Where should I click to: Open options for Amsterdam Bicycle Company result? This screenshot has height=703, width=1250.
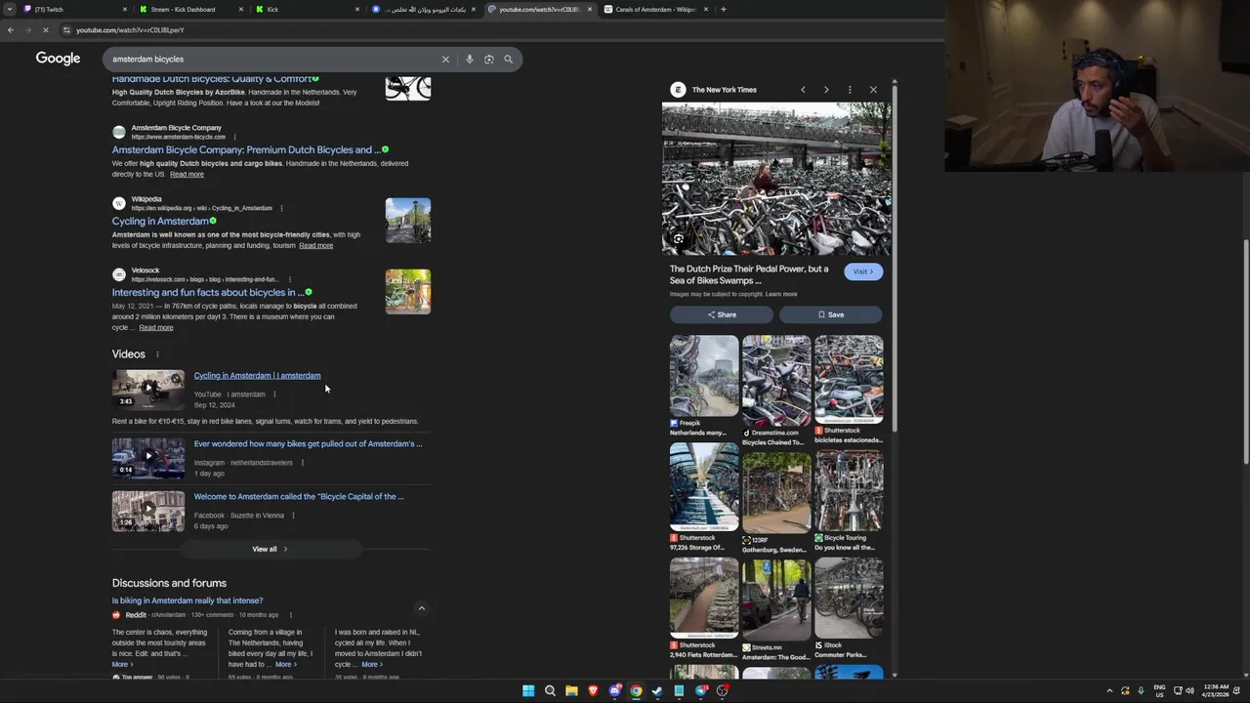[x=234, y=137]
